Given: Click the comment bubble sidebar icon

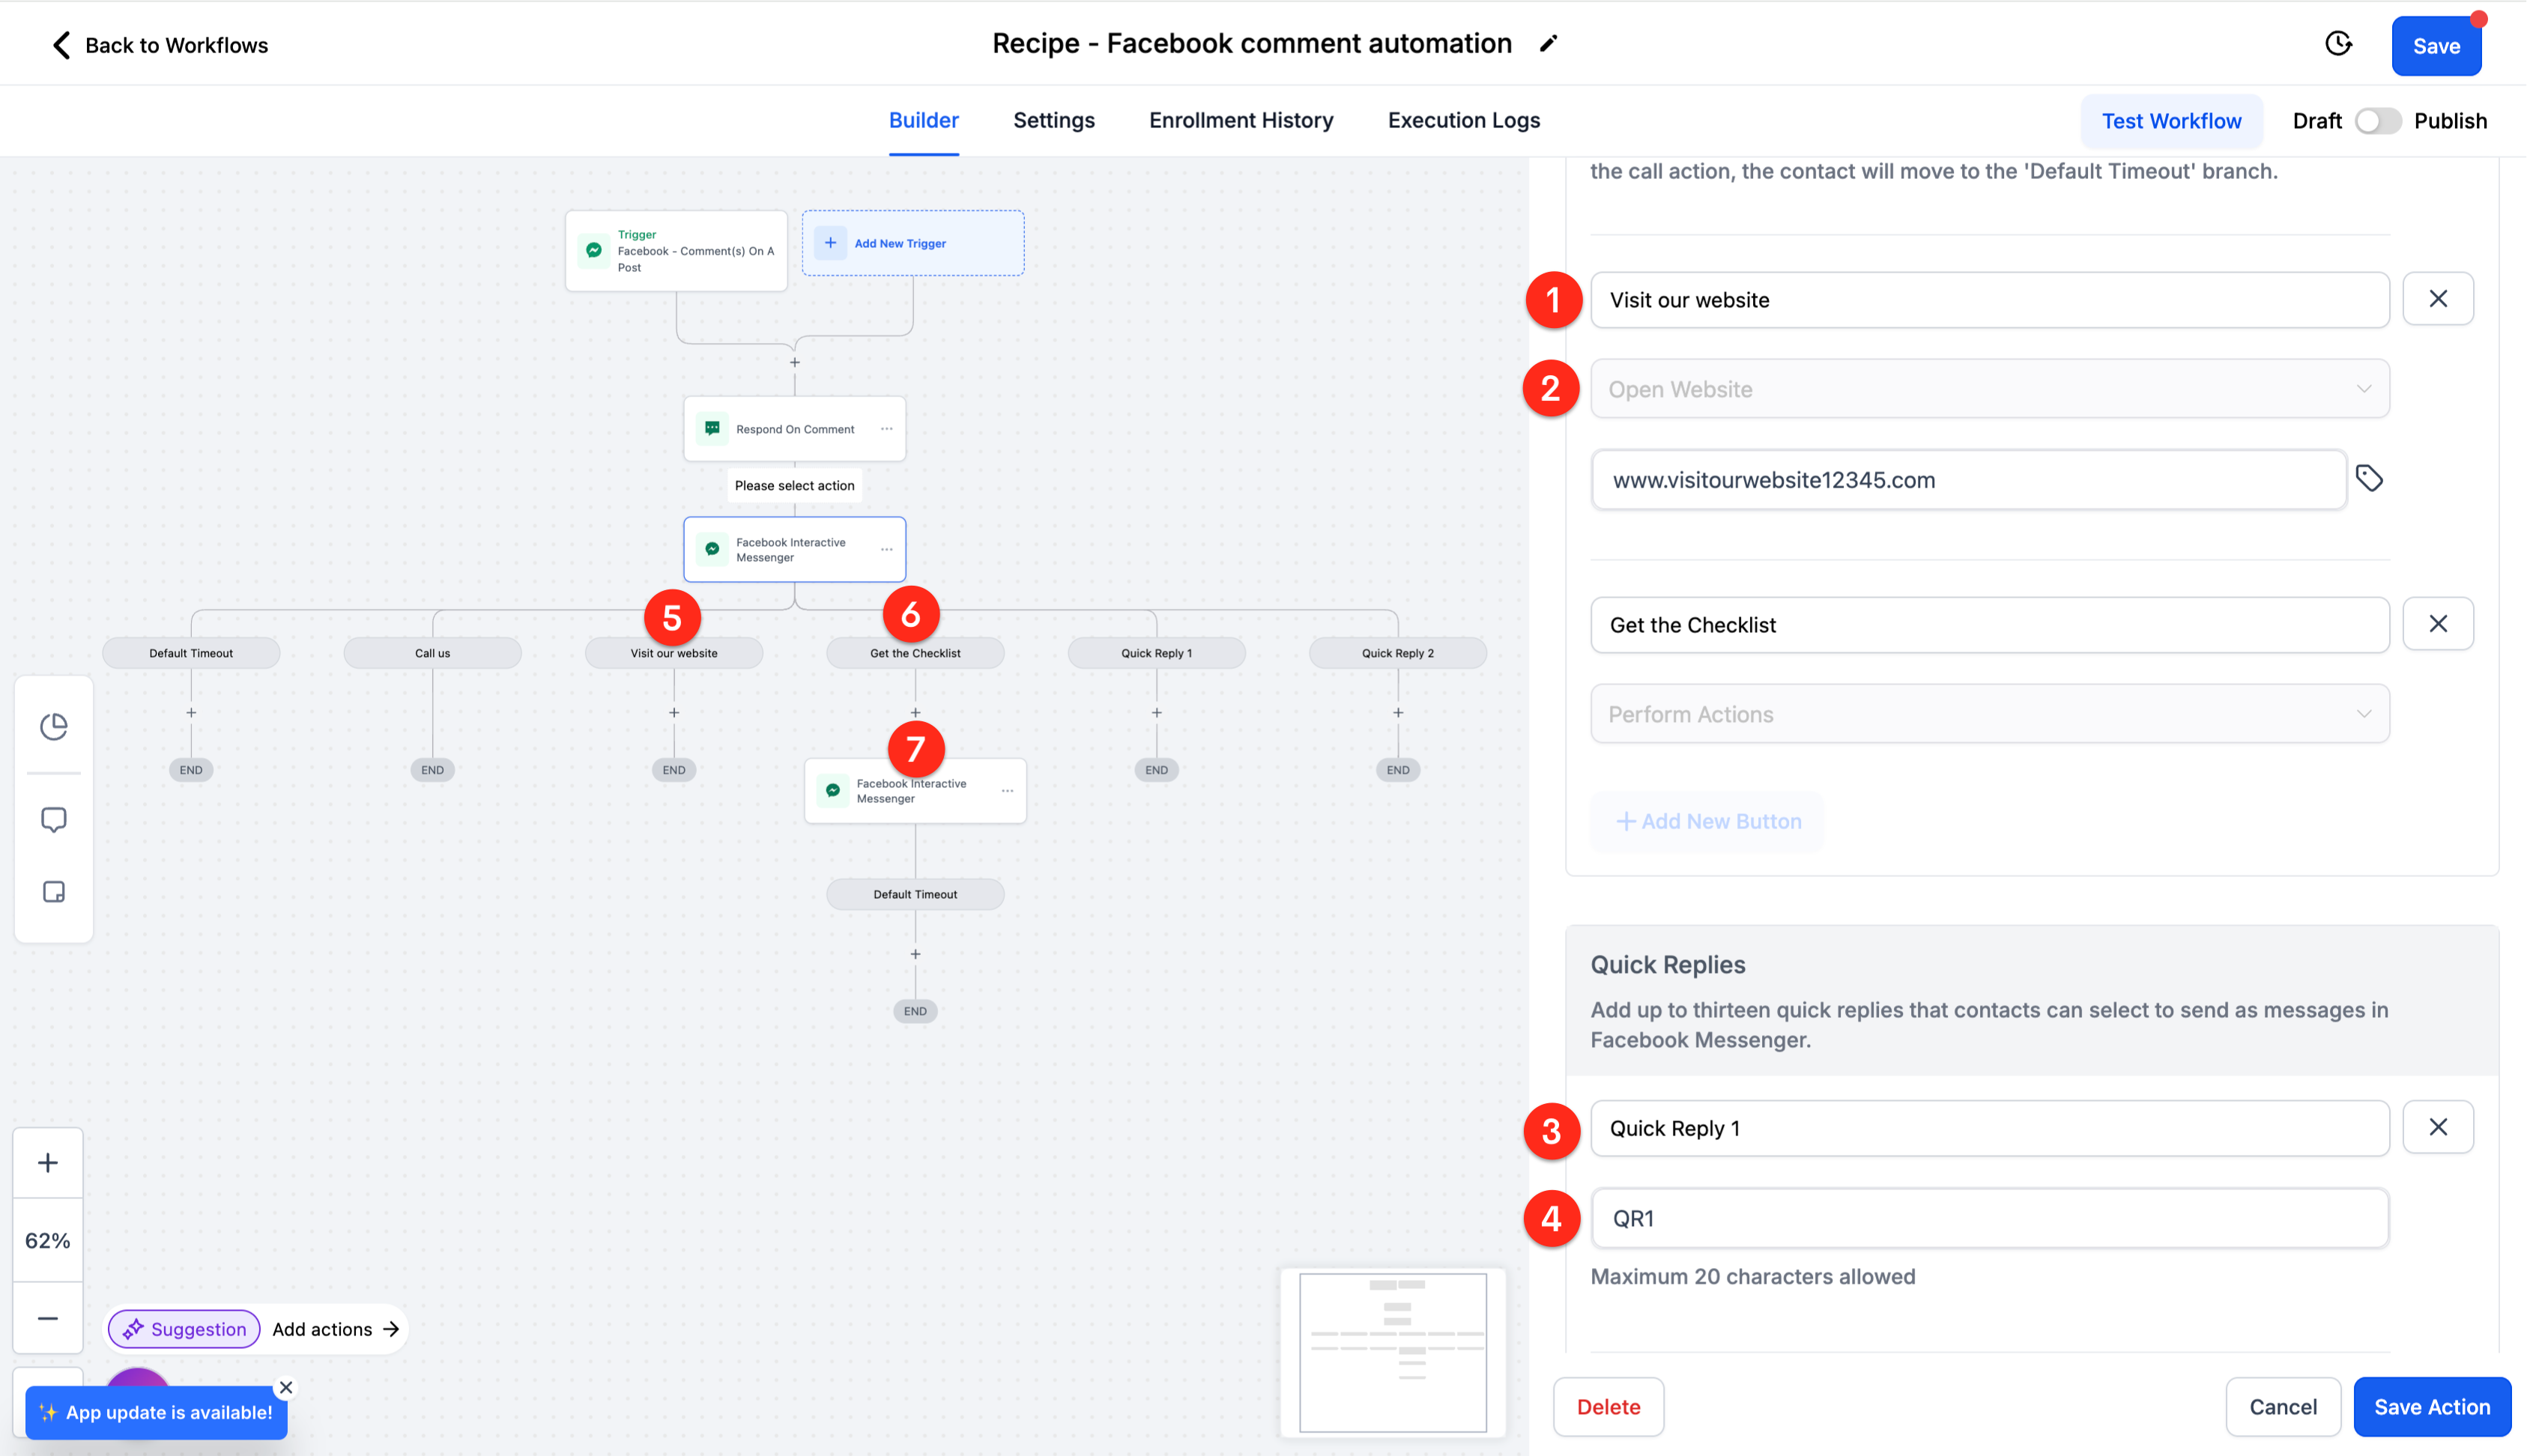Looking at the screenshot, I should pyautogui.click(x=54, y=820).
